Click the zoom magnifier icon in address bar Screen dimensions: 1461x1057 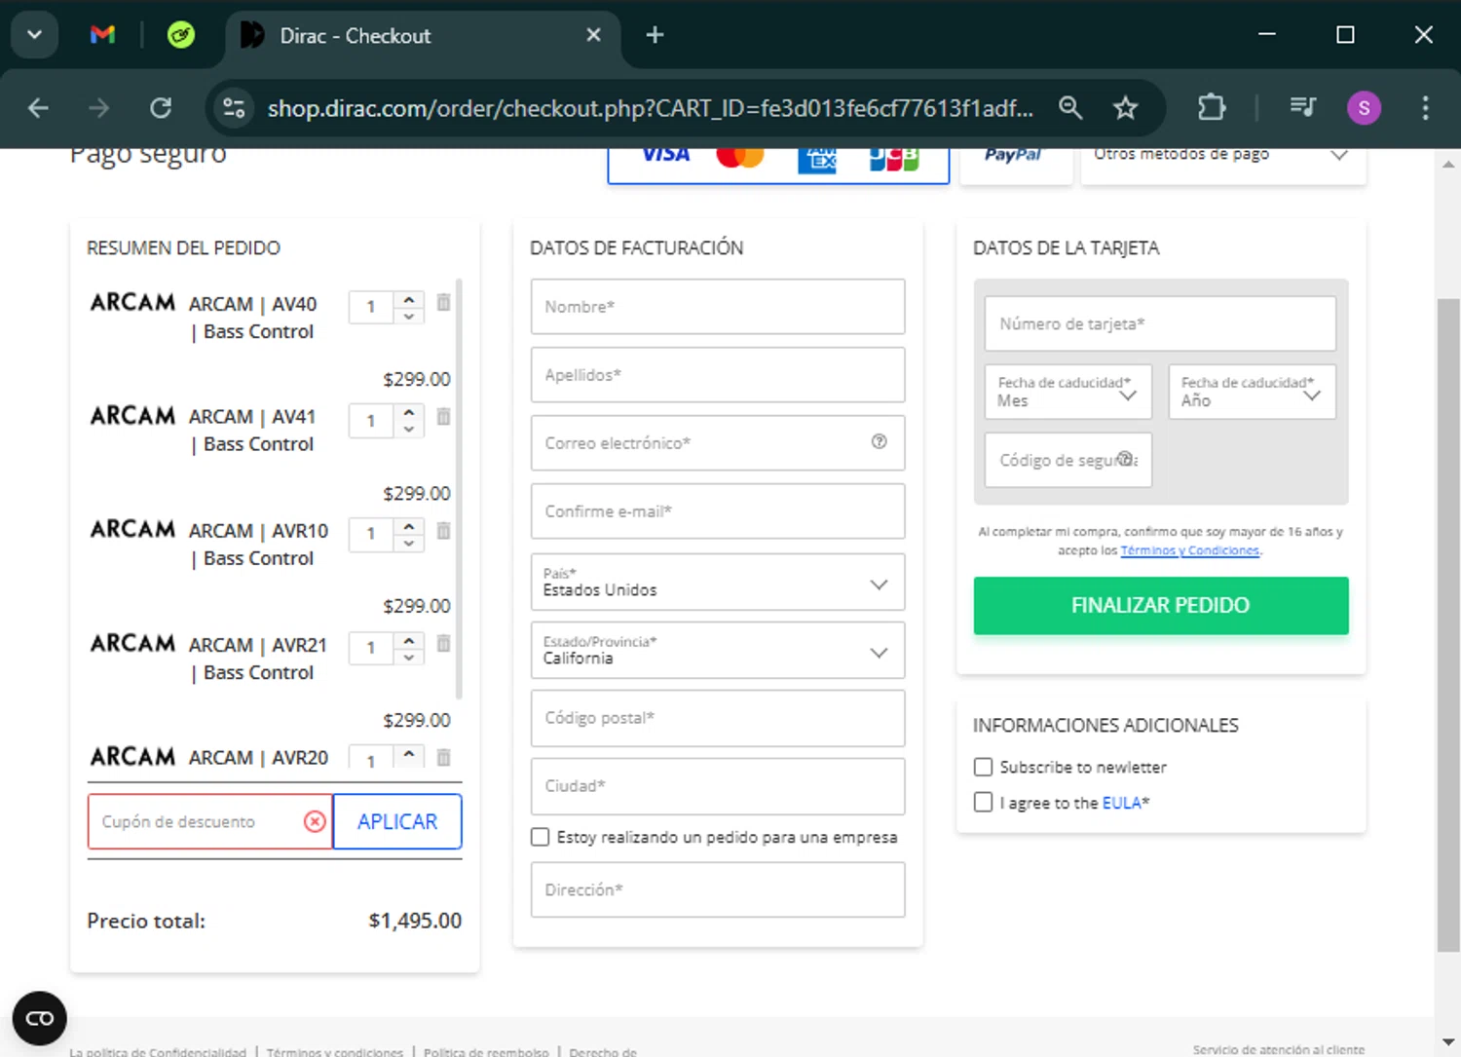(x=1070, y=107)
